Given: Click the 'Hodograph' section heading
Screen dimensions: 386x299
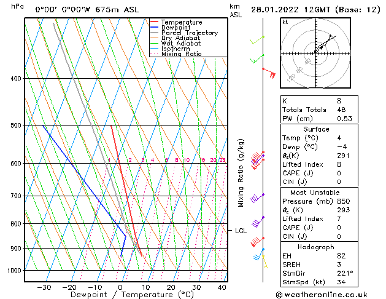Looking at the screenshot, I should pos(316,247).
